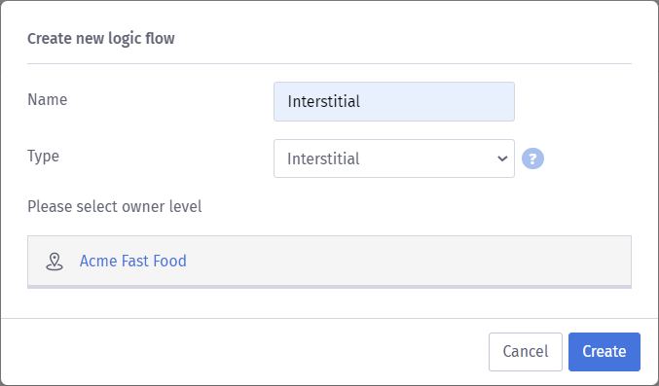Click the 'Please select owner level' text
This screenshot has height=386, width=659.
coord(114,207)
